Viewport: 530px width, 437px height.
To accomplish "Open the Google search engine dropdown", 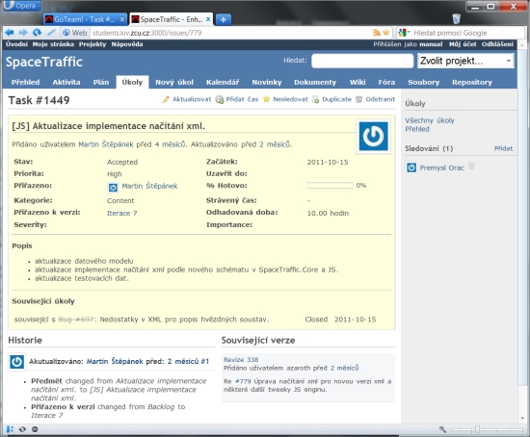I will coord(405,33).
